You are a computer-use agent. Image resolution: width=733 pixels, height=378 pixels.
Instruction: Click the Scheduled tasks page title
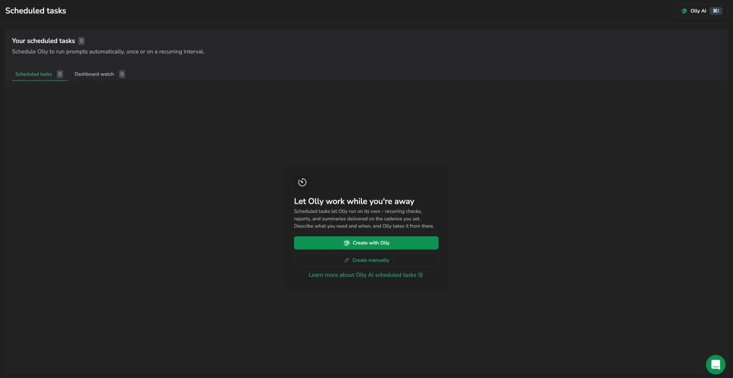pos(36,11)
